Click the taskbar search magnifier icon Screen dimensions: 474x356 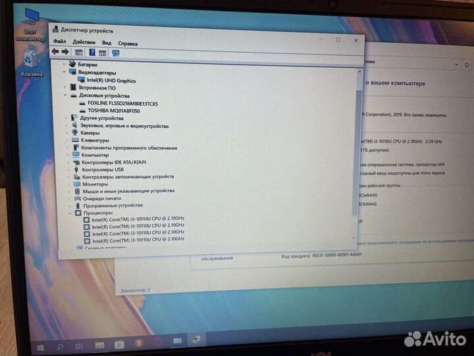coord(60,346)
